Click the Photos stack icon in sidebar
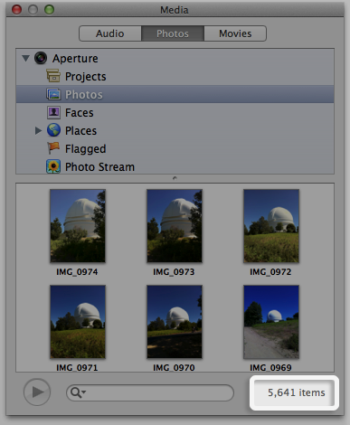The image size is (350, 425). coord(53,94)
